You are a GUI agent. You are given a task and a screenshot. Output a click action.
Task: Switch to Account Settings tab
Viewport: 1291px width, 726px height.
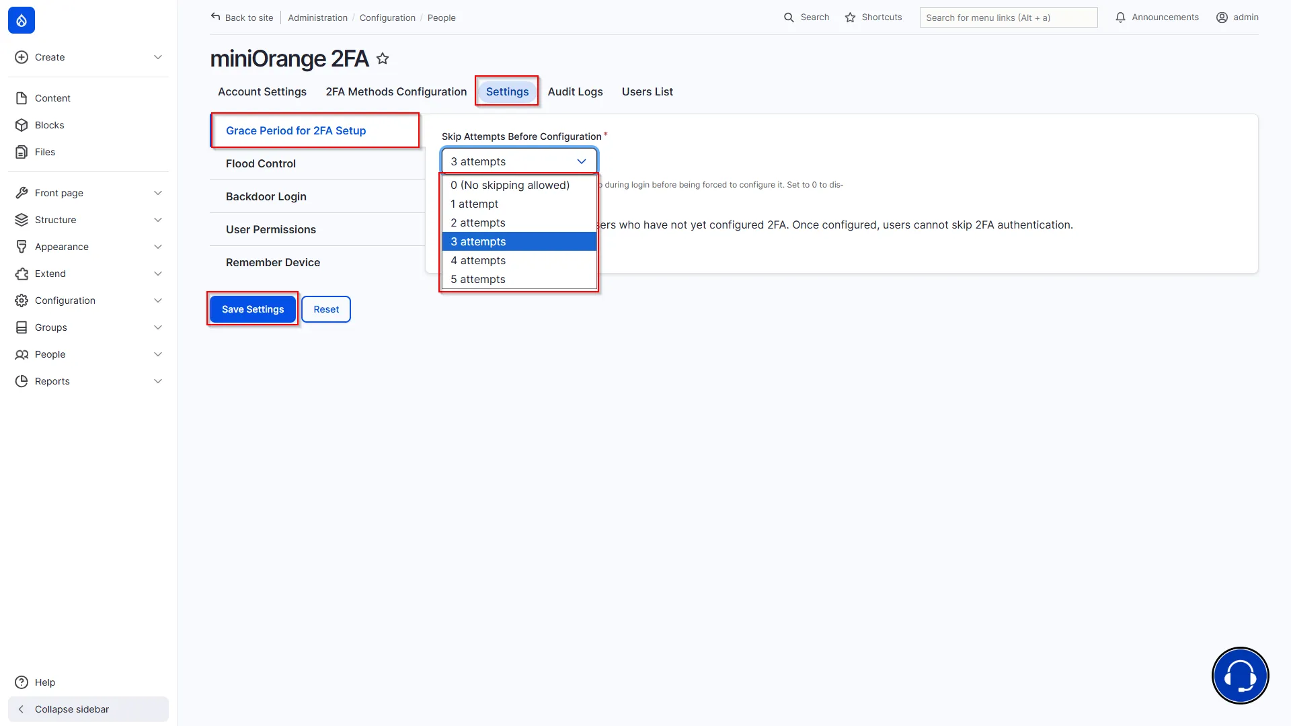262,91
